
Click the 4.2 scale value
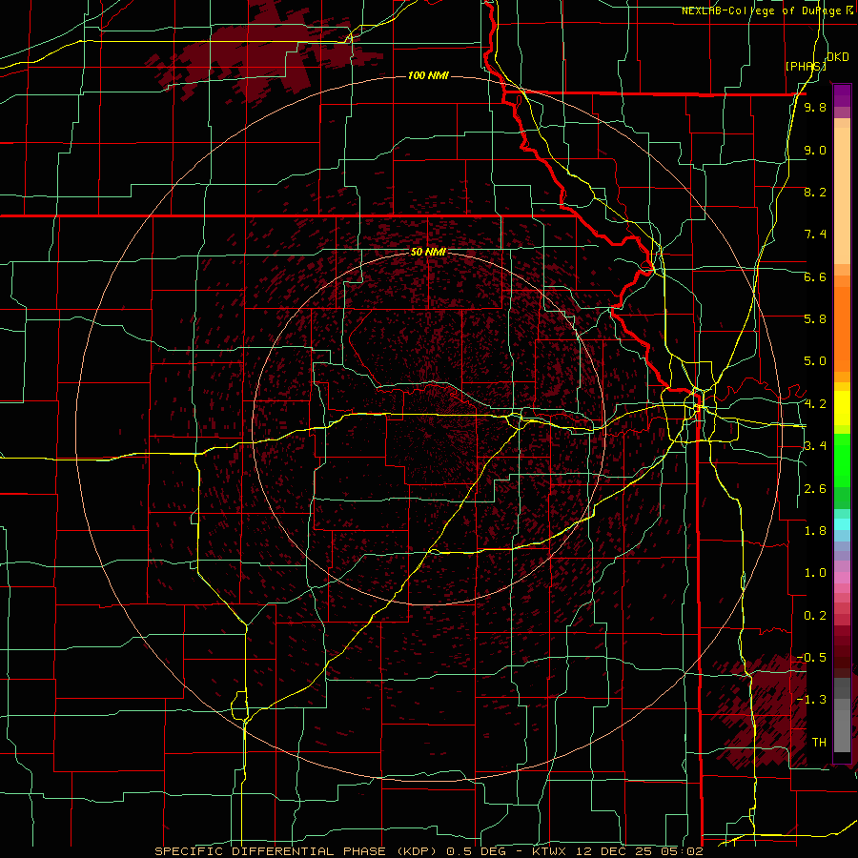tap(815, 404)
